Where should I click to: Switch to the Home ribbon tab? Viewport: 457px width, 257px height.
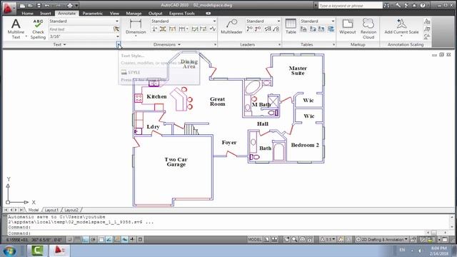(x=27, y=14)
